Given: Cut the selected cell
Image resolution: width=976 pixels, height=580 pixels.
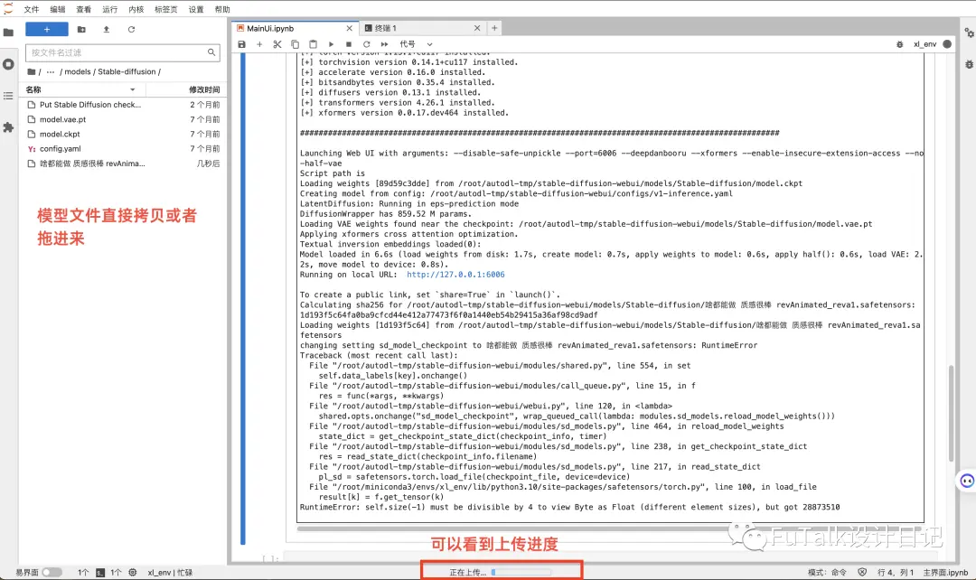Looking at the screenshot, I should (x=277, y=44).
